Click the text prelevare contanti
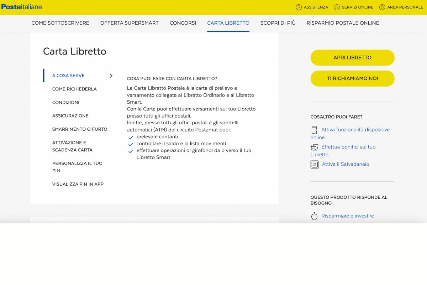 (x=157, y=137)
